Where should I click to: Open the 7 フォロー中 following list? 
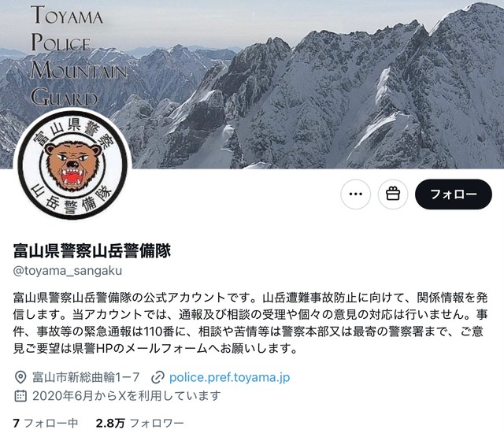(x=46, y=423)
